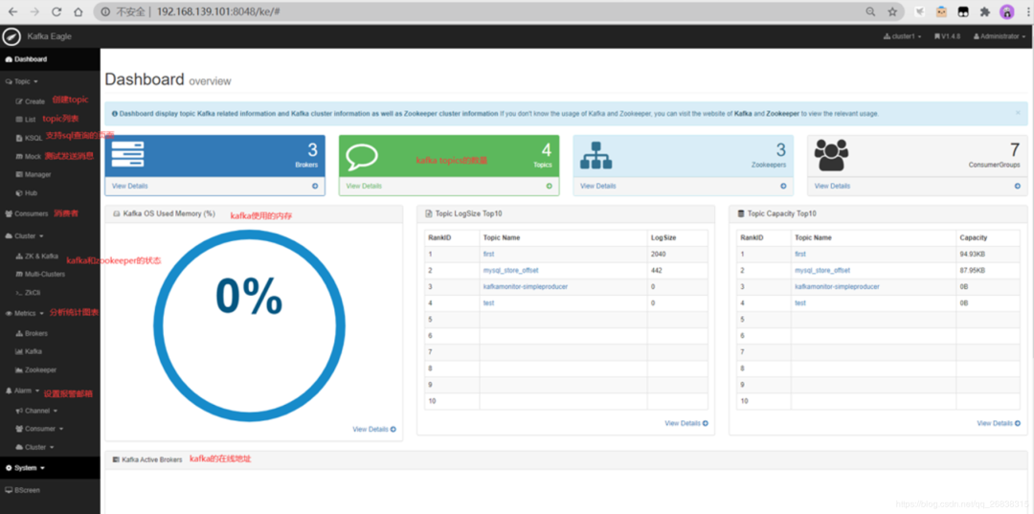The width and height of the screenshot is (1034, 514).
Task: Bookmark this page with the star icon
Action: click(892, 11)
